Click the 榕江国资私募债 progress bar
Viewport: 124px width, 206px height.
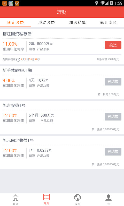[x=62, y=55]
